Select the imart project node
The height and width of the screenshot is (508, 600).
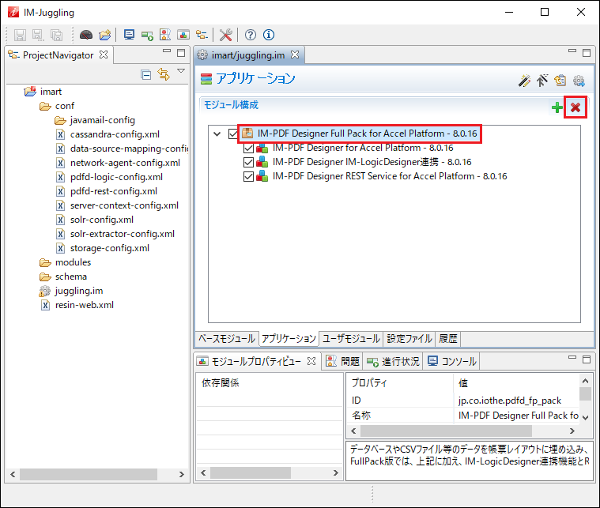[x=43, y=92]
